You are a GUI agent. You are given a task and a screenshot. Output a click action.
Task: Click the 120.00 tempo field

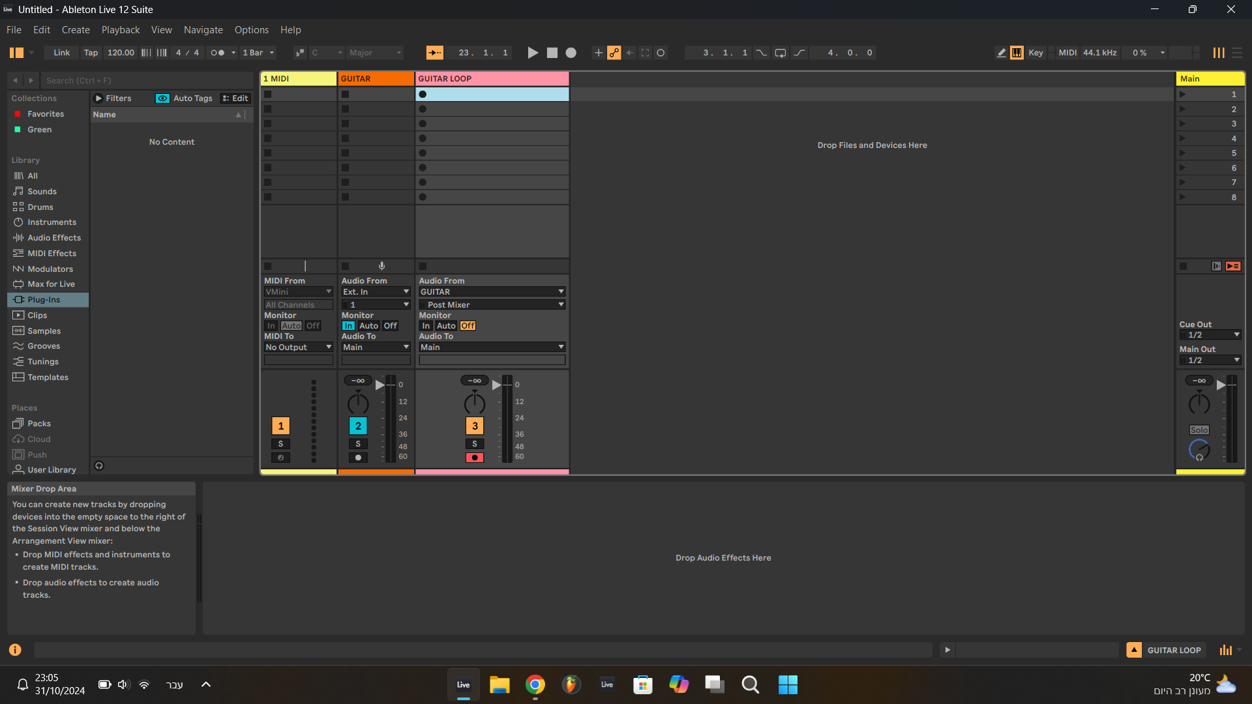click(121, 53)
